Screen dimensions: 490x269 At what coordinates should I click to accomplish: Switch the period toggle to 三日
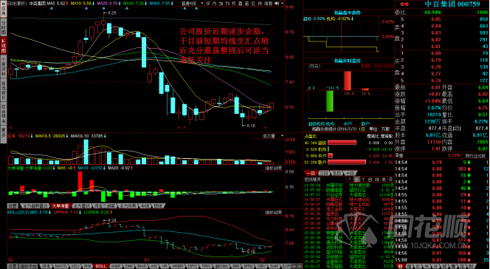[324, 173]
